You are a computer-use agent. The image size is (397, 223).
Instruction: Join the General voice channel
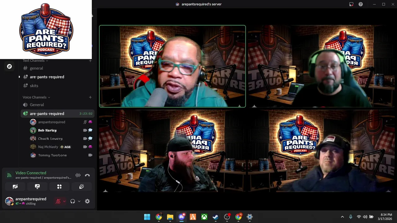(x=37, y=105)
